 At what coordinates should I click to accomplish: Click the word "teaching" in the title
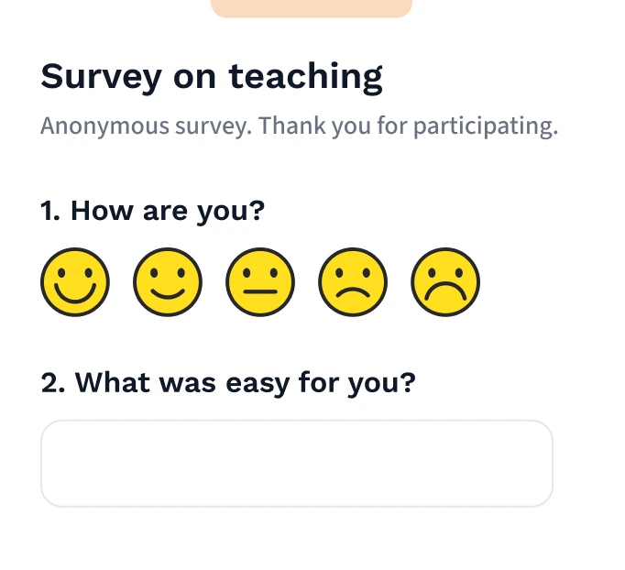tap(305, 77)
